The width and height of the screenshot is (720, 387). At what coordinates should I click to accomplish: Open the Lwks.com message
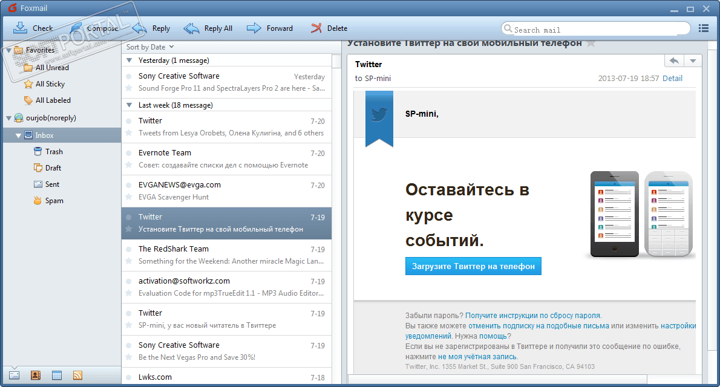click(226, 377)
